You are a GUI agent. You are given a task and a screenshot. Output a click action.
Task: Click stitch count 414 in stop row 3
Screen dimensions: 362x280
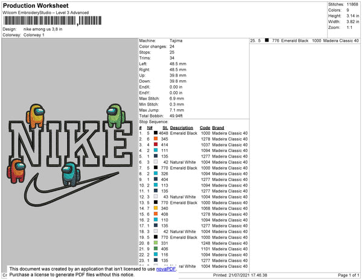click(164, 145)
